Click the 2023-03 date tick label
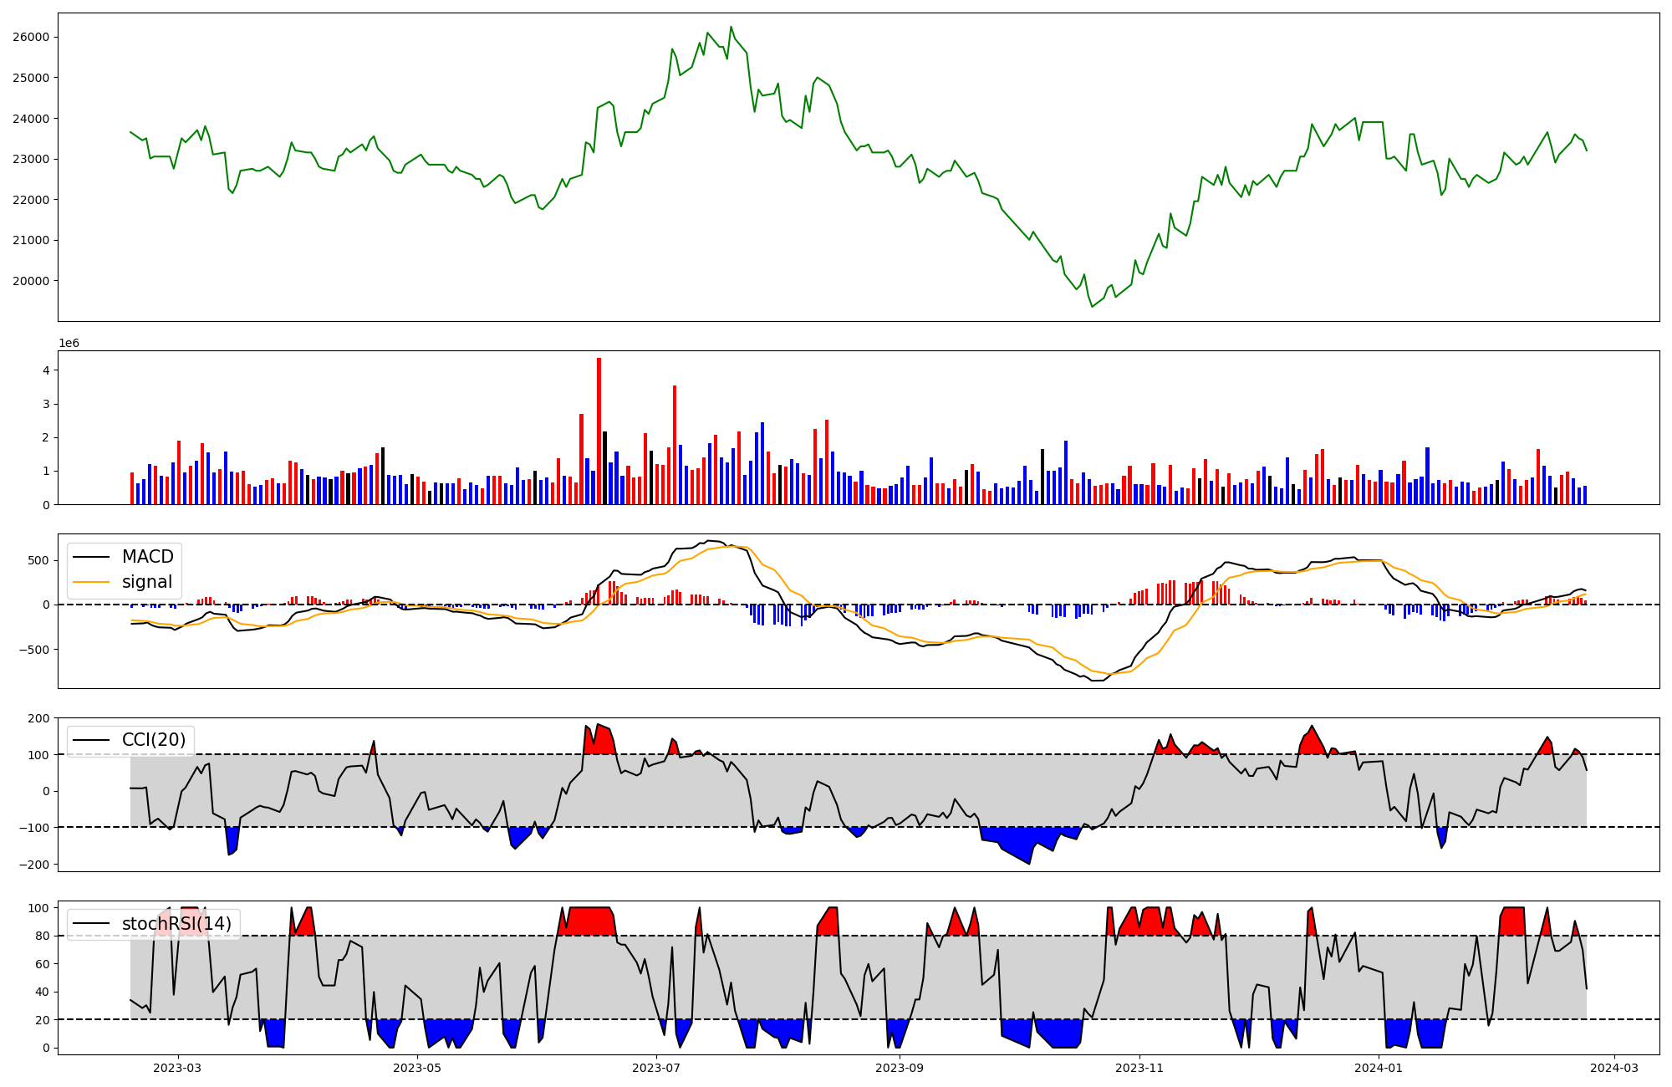 tap(177, 1068)
